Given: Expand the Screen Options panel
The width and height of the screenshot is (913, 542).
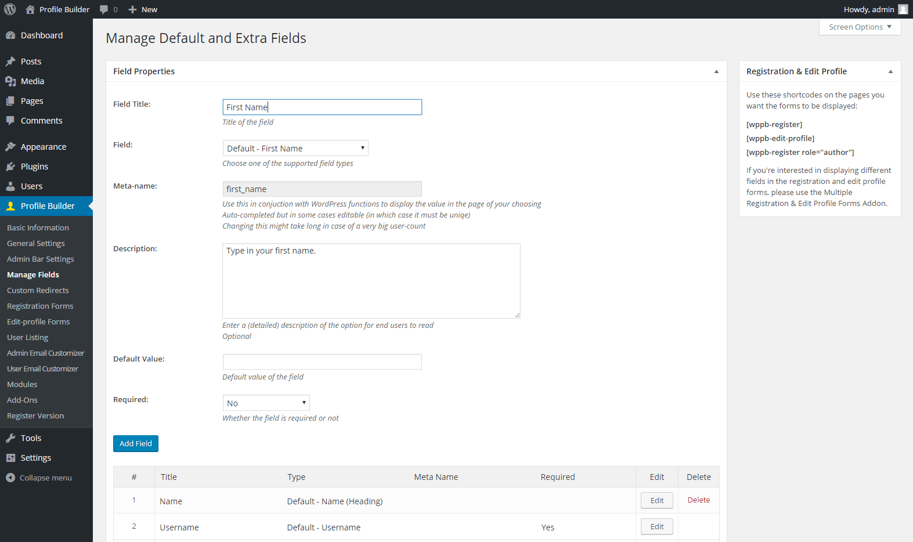Looking at the screenshot, I should [860, 27].
